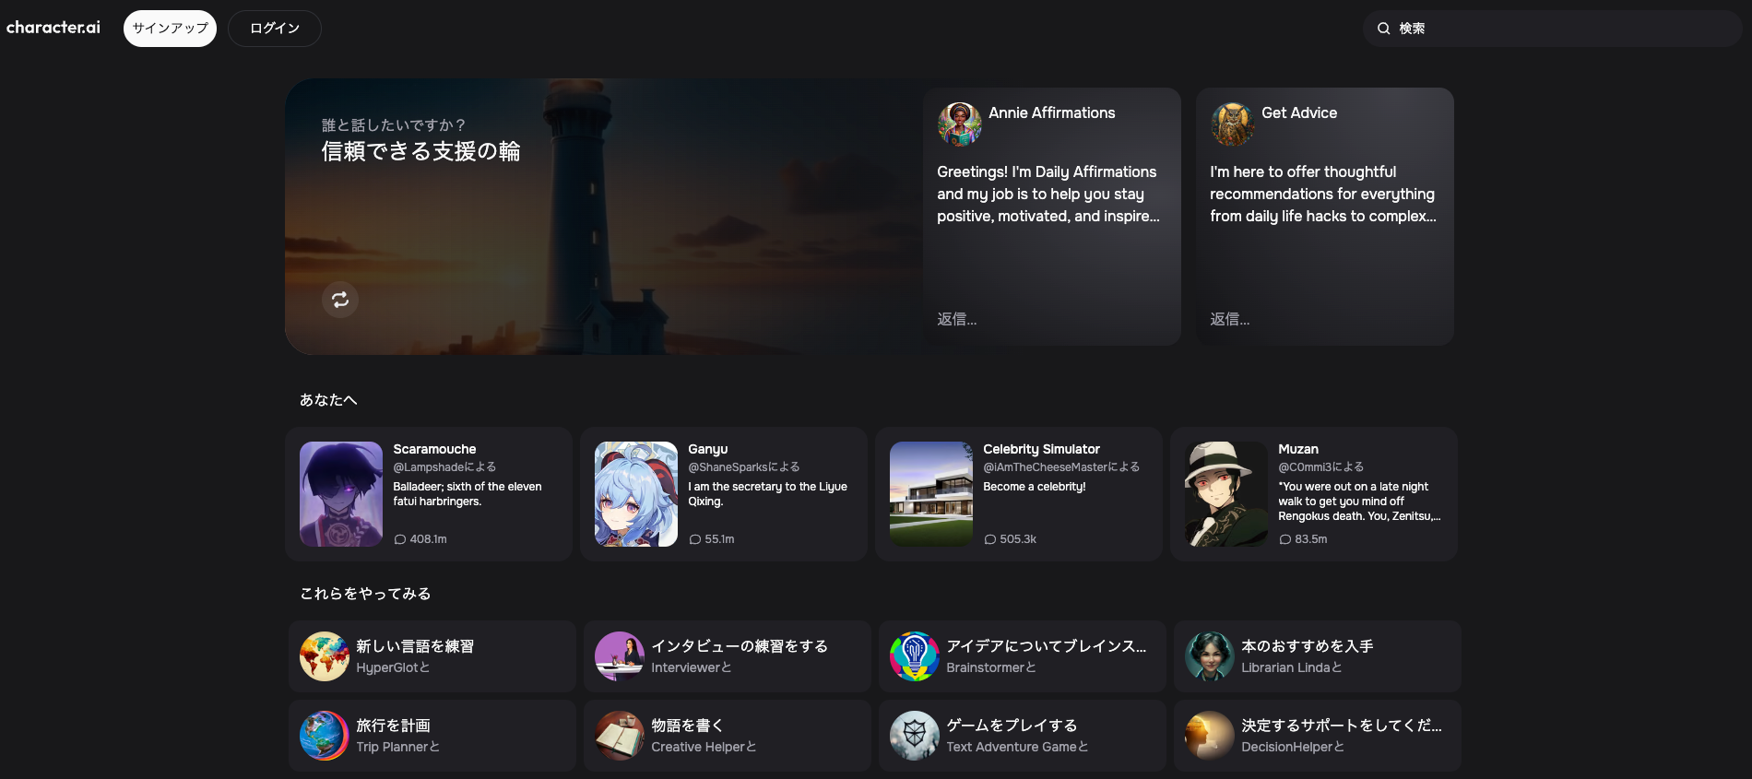Screen dimensions: 1752x779
Task: Click reply field in Get Advice card
Action: 1324,319
